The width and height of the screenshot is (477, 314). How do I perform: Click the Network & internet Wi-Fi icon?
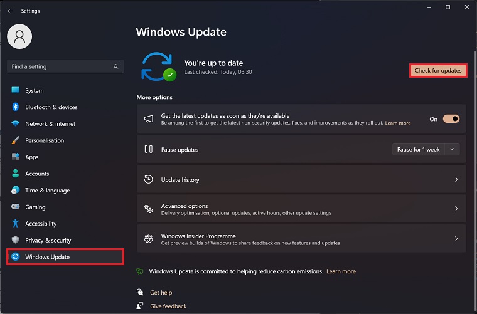pos(16,124)
